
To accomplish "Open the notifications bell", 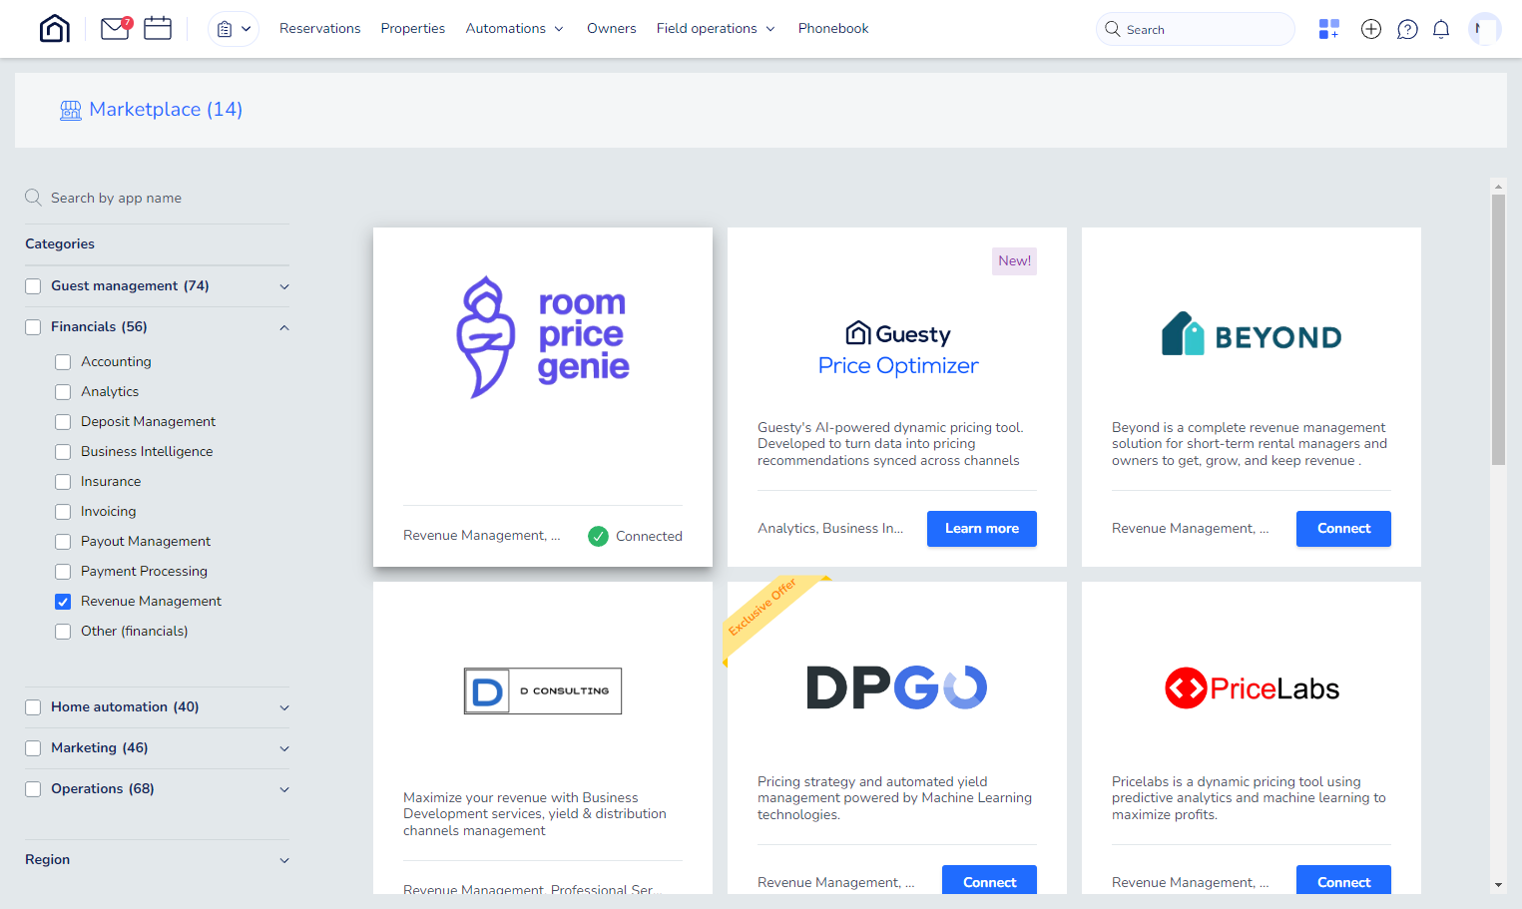I will (1441, 29).
